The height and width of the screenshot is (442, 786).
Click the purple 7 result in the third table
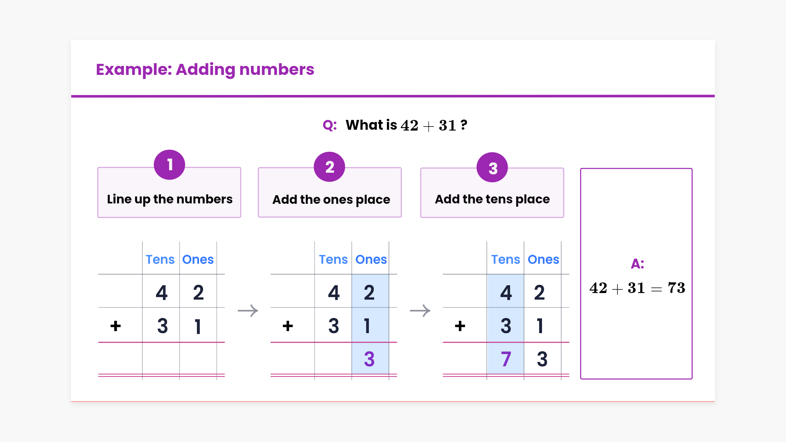(506, 359)
